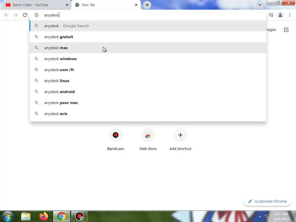Select the New Tab tab

[106, 5]
